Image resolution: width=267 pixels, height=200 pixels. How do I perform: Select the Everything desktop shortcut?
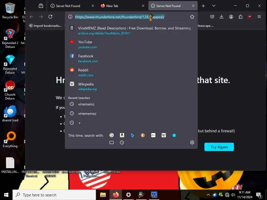[10, 140]
